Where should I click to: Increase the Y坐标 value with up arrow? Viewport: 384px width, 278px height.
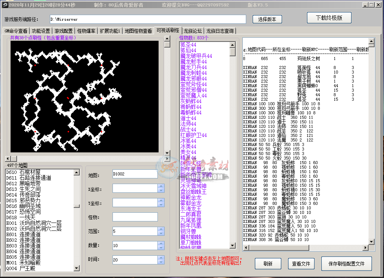[x=161, y=200]
